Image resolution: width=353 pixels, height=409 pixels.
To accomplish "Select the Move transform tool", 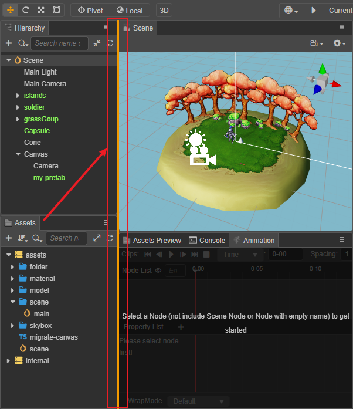I will point(11,10).
